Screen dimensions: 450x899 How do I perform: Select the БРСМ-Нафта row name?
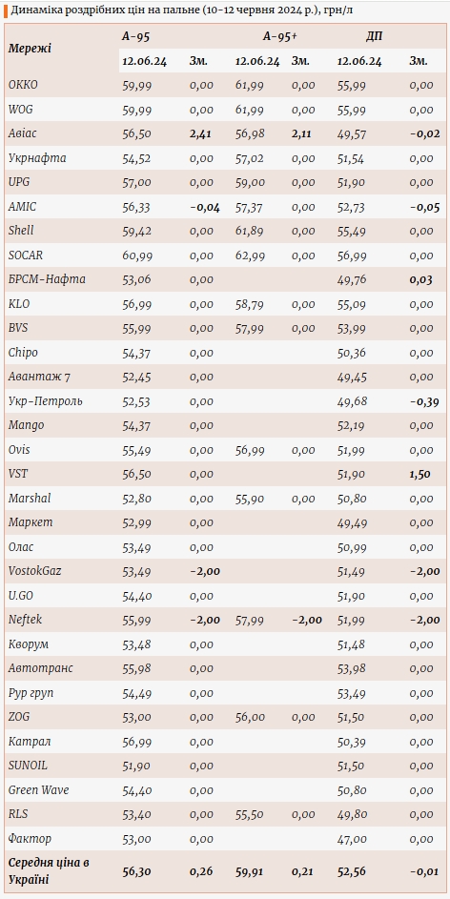click(47, 279)
